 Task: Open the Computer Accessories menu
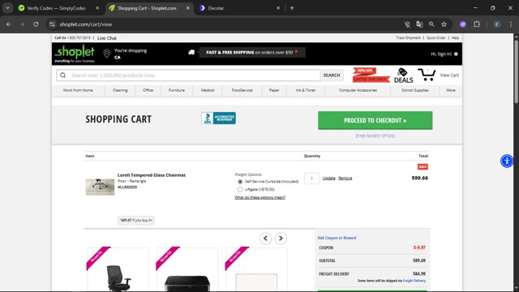358,90
